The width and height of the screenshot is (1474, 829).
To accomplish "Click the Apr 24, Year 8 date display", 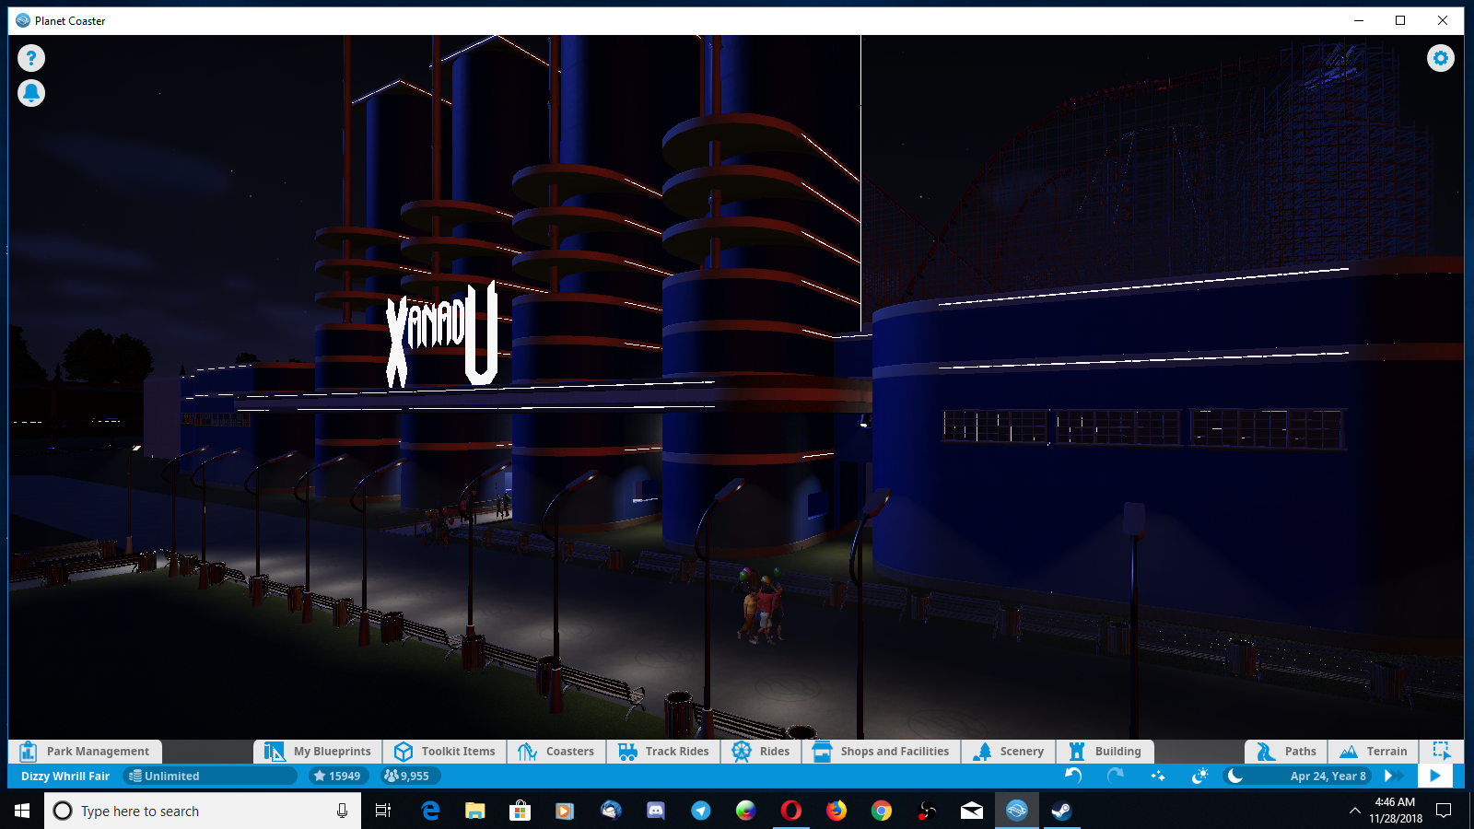I will 1328,776.
